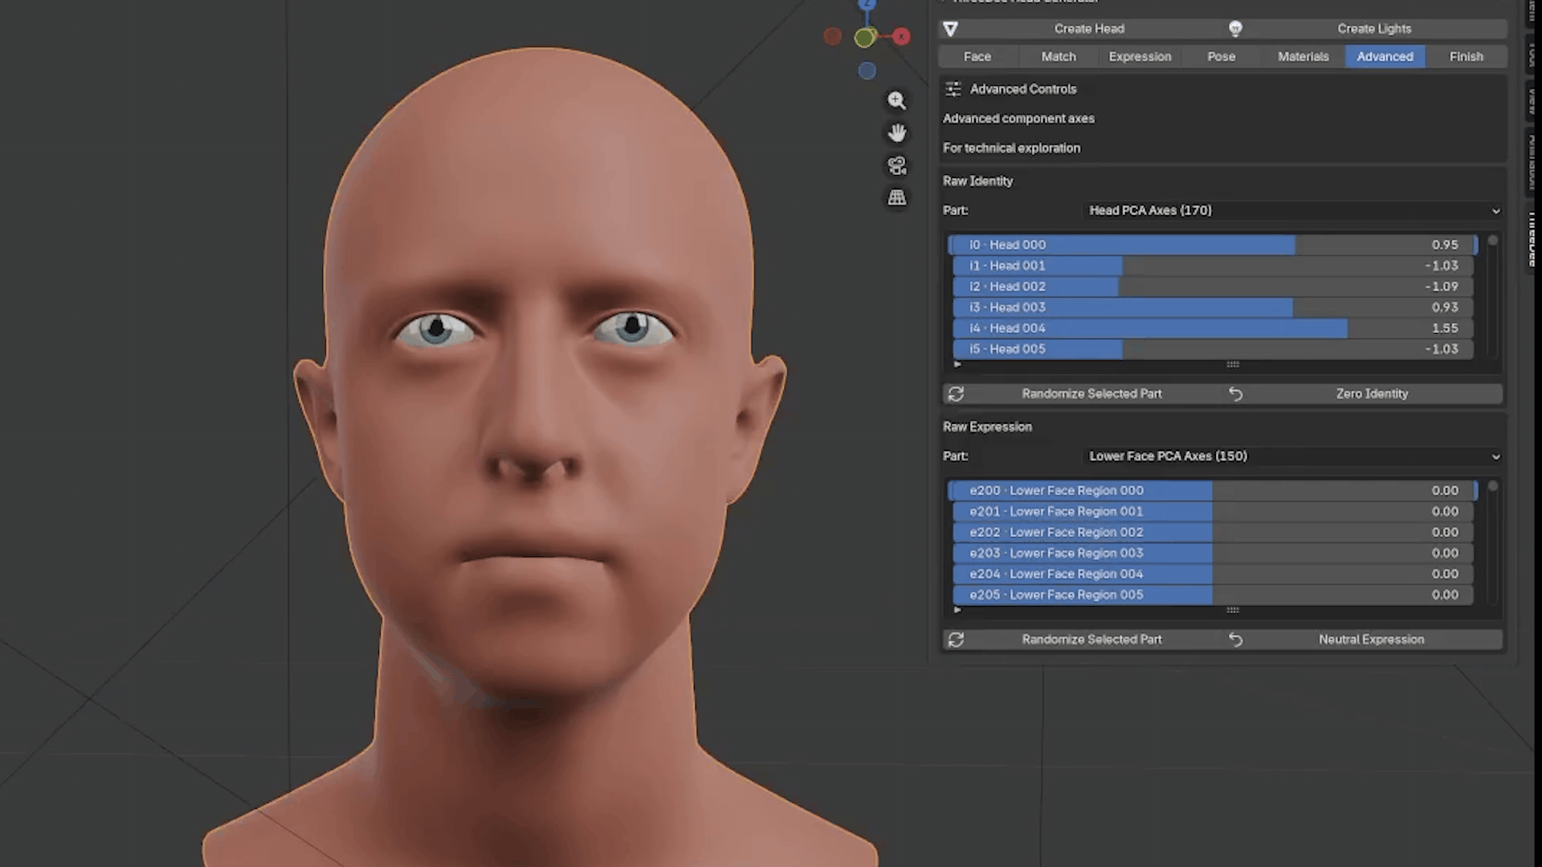
Task: Switch to the Match tab
Action: tap(1059, 57)
